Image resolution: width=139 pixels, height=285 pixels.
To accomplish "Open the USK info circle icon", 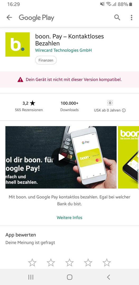I will pyautogui.click(x=124, y=110).
